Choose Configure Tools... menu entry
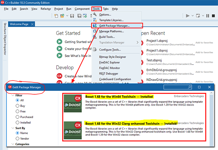This screenshot has width=218, height=150. (x=116, y=50)
